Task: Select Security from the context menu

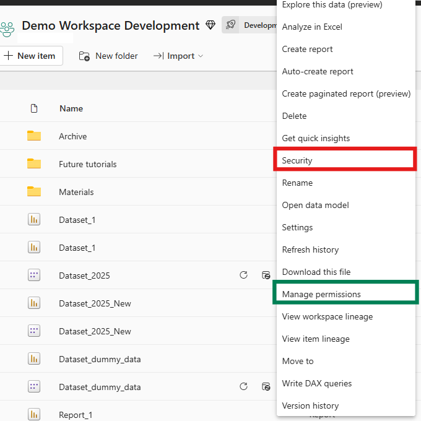Action: (x=297, y=160)
